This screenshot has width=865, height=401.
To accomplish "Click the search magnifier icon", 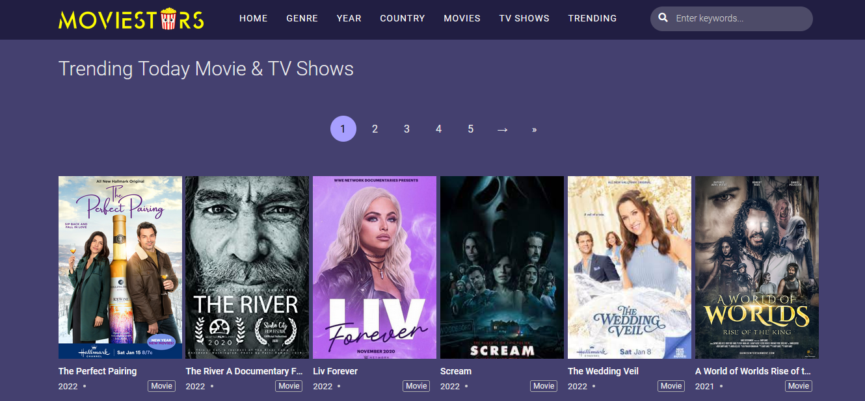I will pos(663,18).
